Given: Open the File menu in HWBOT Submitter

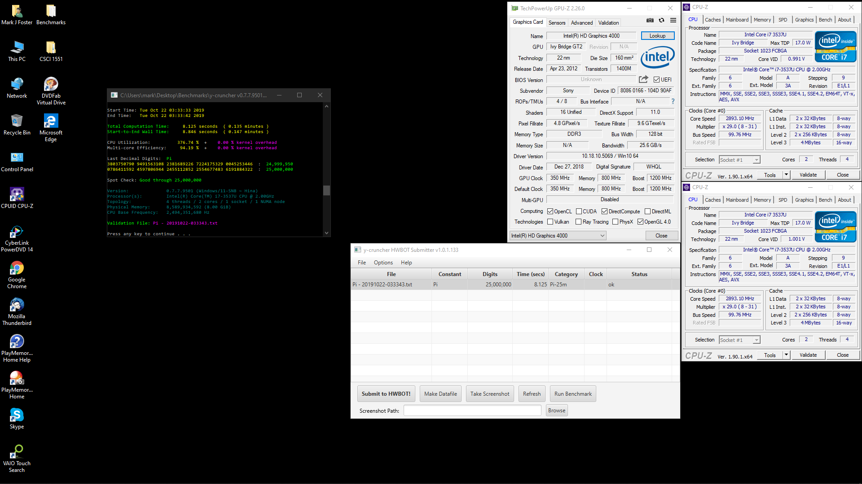Looking at the screenshot, I should [x=362, y=263].
